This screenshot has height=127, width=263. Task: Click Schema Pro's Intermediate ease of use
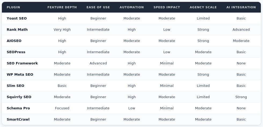pos(98,108)
